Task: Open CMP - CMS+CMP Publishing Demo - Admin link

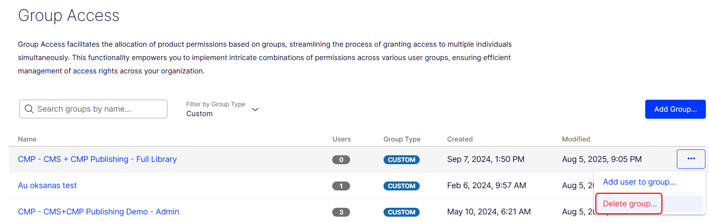Action: 98,212
